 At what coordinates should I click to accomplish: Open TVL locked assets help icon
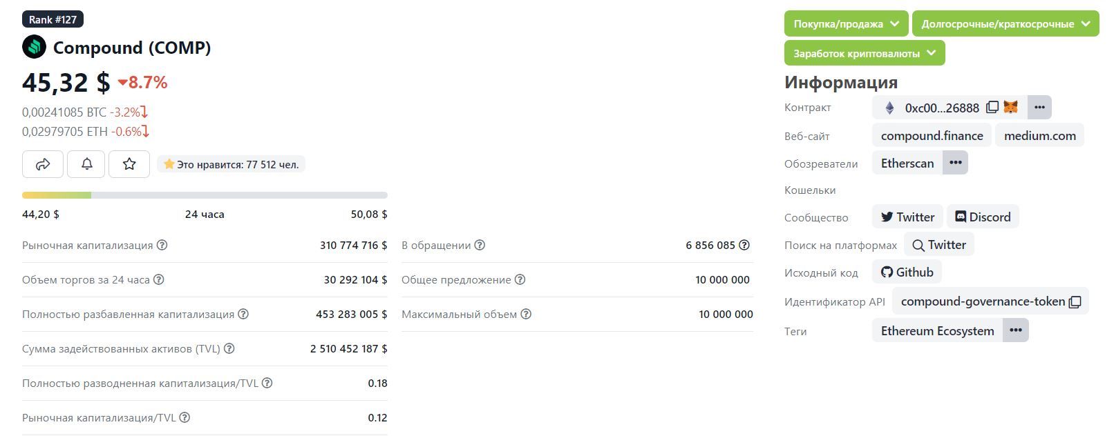point(229,348)
